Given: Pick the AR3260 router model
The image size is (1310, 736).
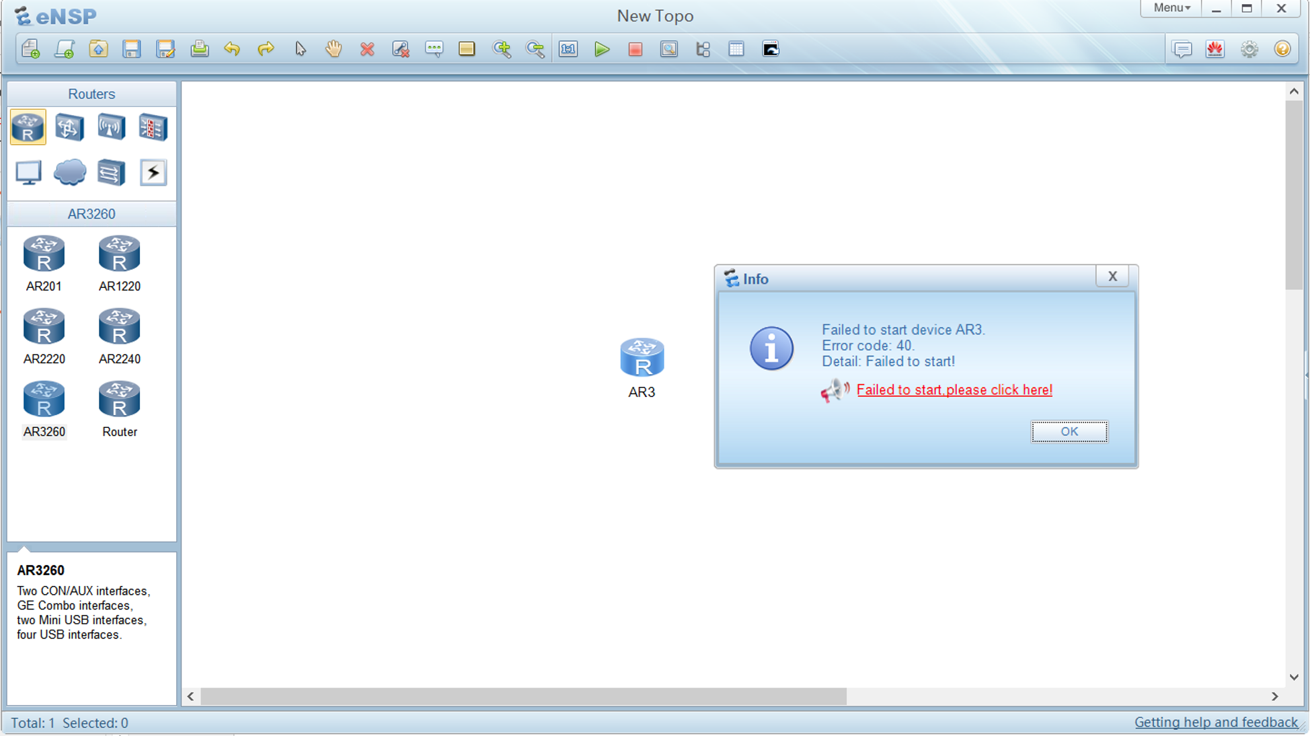Looking at the screenshot, I should tap(44, 409).
